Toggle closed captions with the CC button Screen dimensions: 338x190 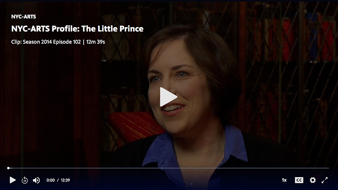click(299, 180)
